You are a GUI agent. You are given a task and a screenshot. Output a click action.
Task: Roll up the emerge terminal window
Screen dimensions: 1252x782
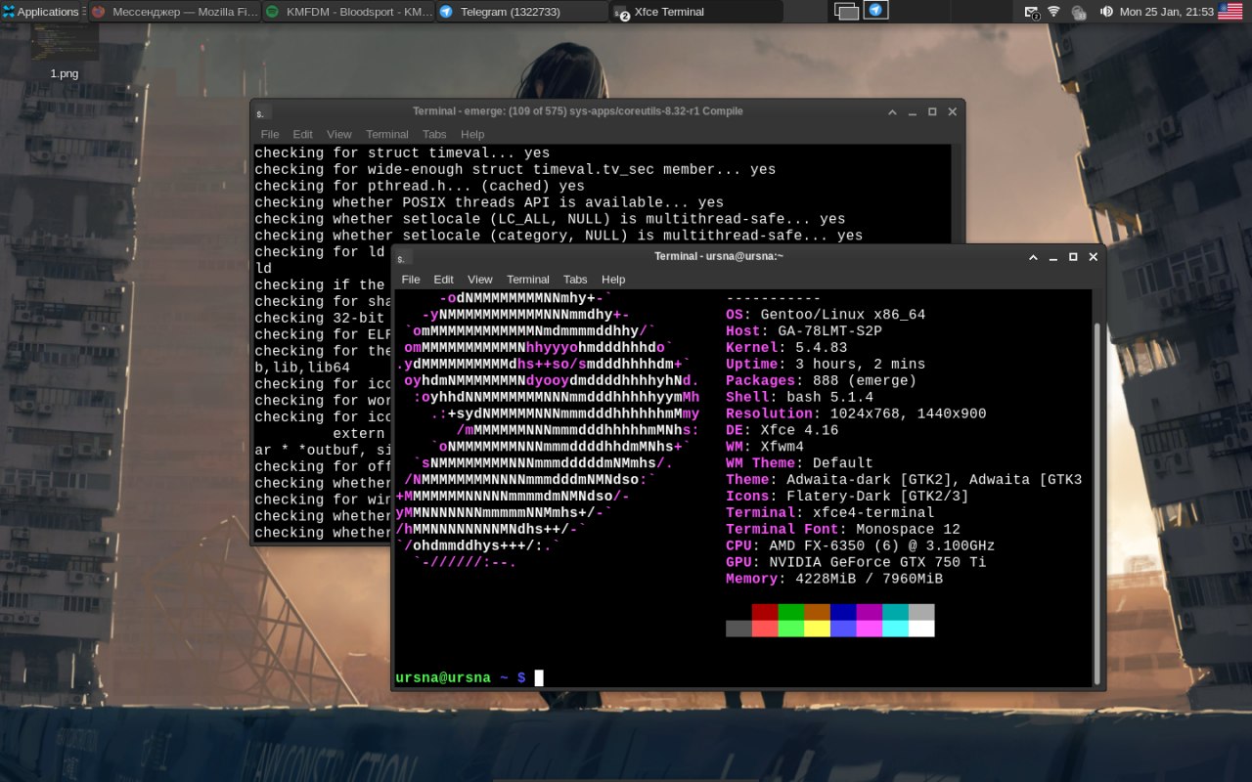tap(892, 111)
